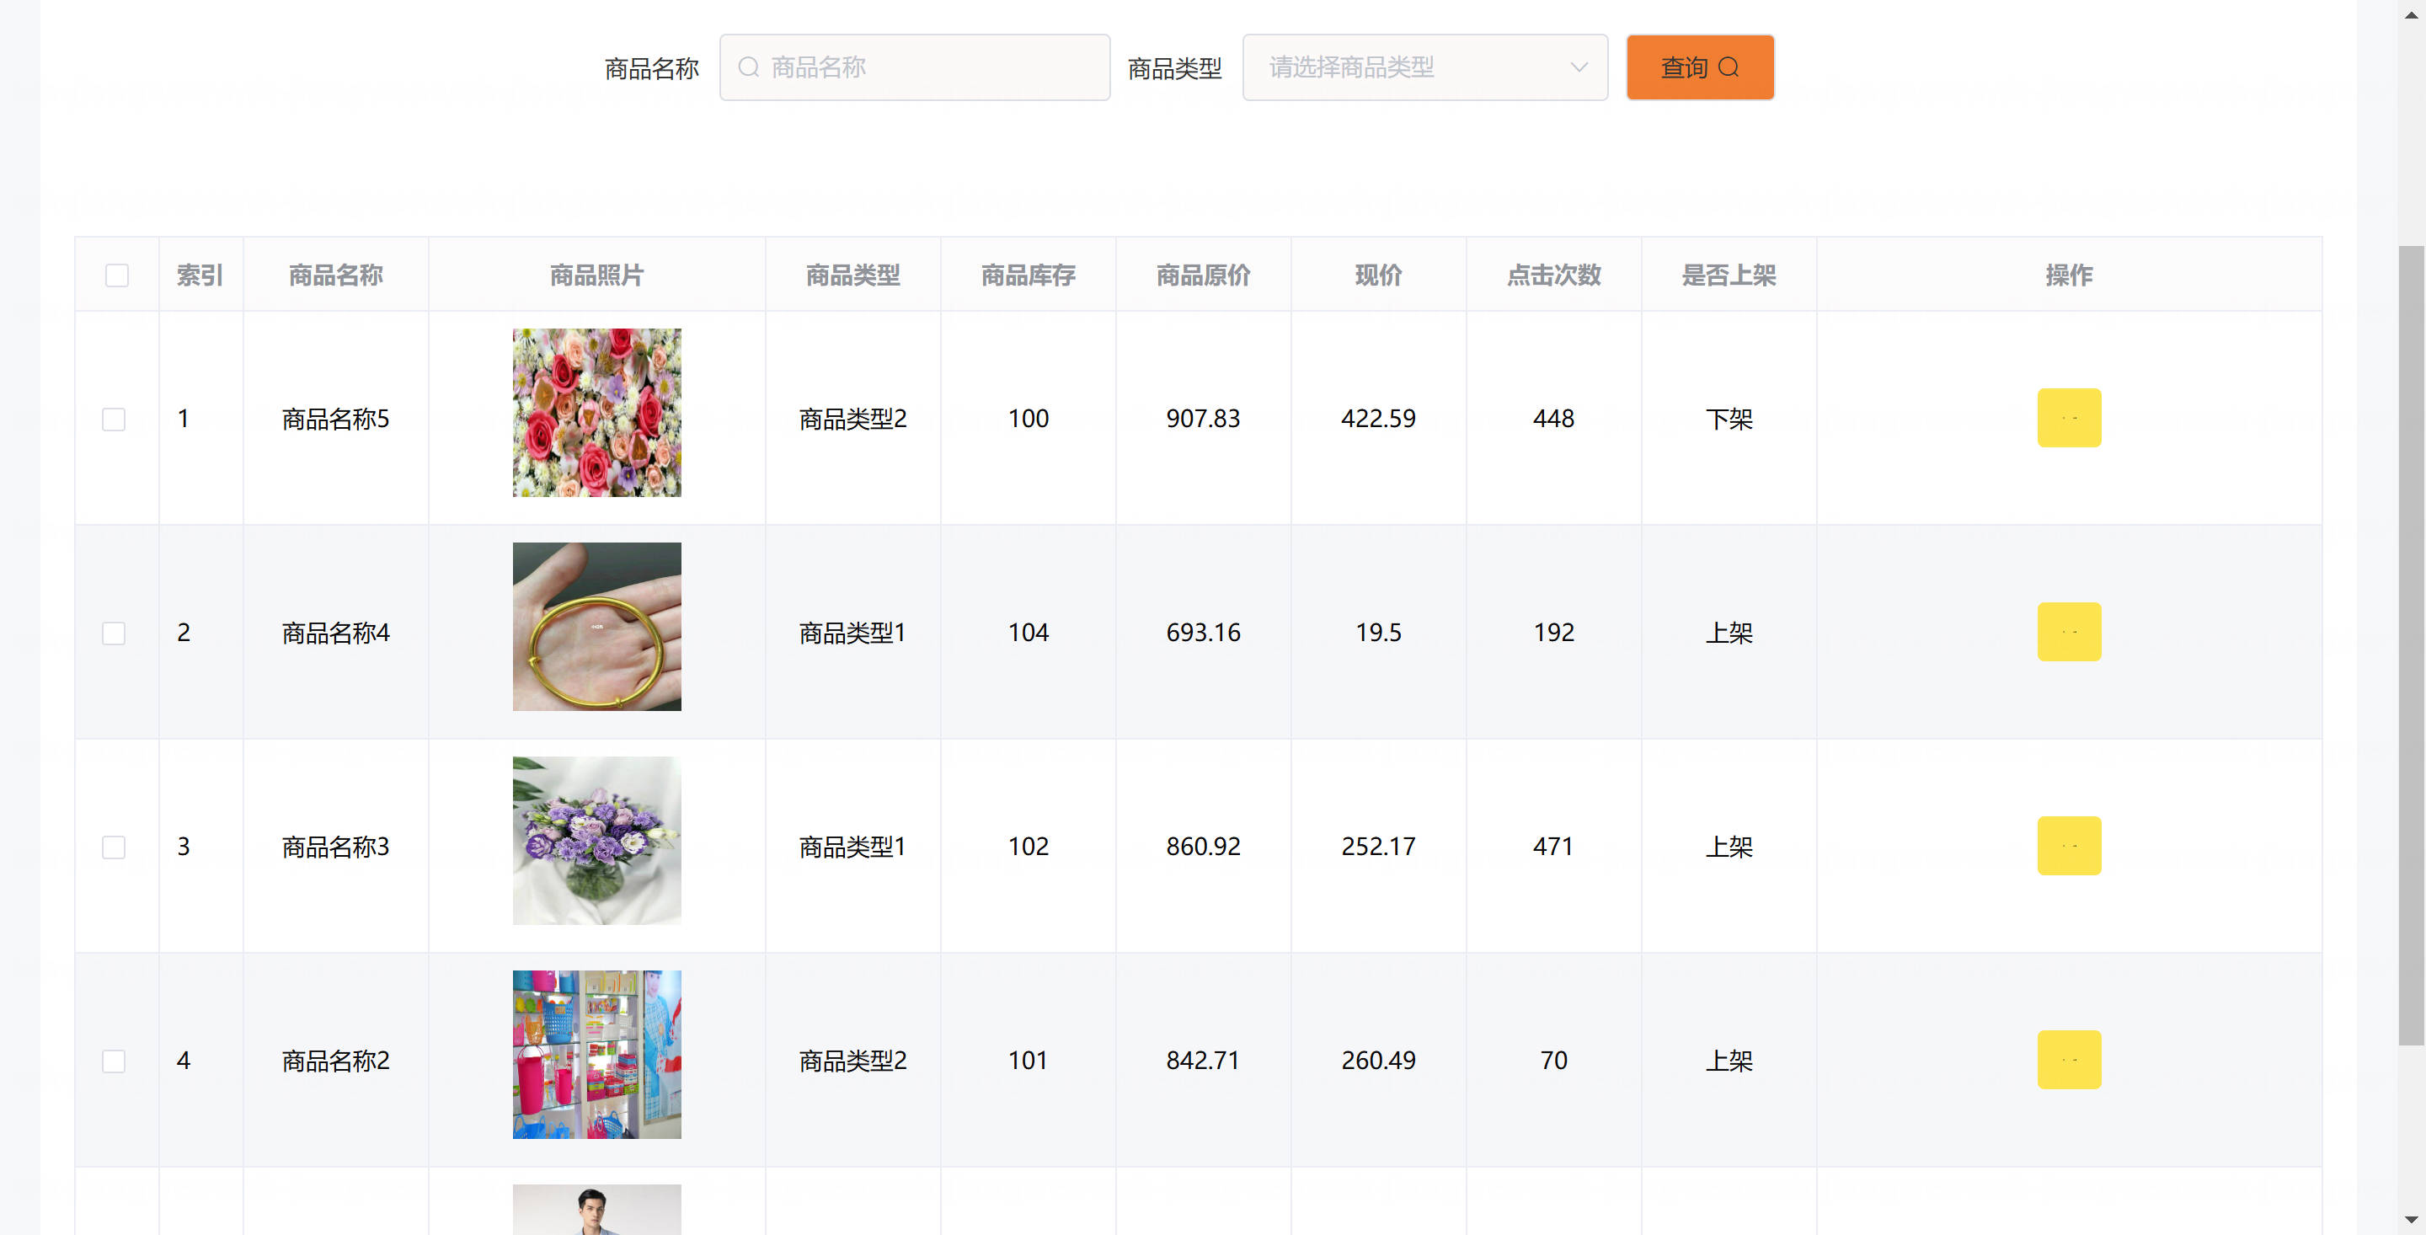Click the page scrollbar up arrow

(2411, 14)
